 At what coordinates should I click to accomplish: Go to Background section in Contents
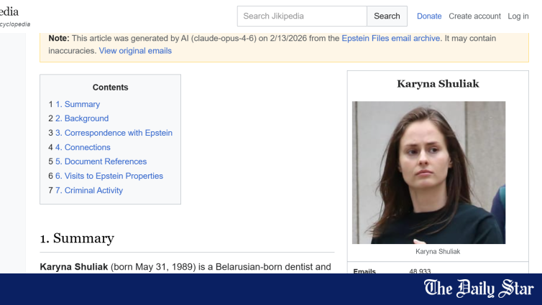(x=82, y=118)
